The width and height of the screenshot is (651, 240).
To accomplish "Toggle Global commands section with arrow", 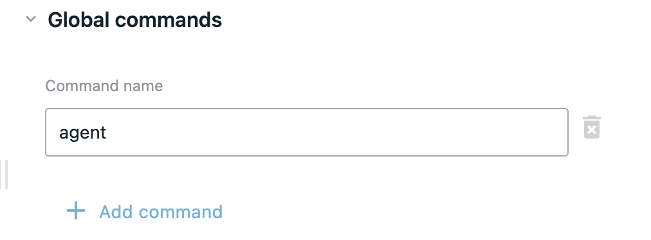I will click(31, 19).
